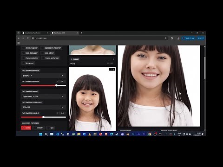Launch Visual Studio Code from taskbar
This screenshot has width=223, height=167.
[57, 134]
